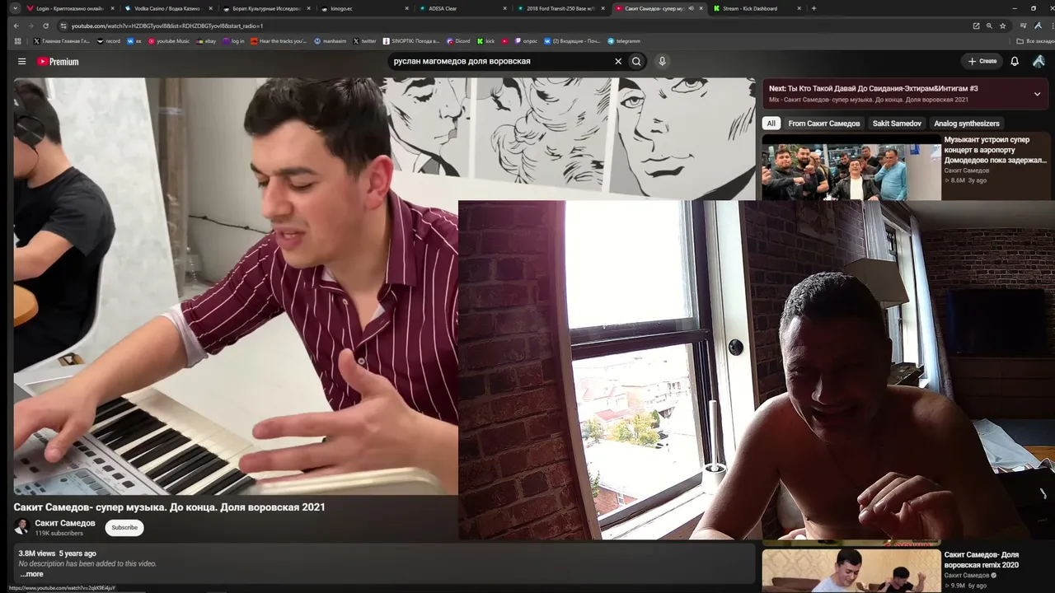Open the airport concert video thumbnail

point(851,167)
